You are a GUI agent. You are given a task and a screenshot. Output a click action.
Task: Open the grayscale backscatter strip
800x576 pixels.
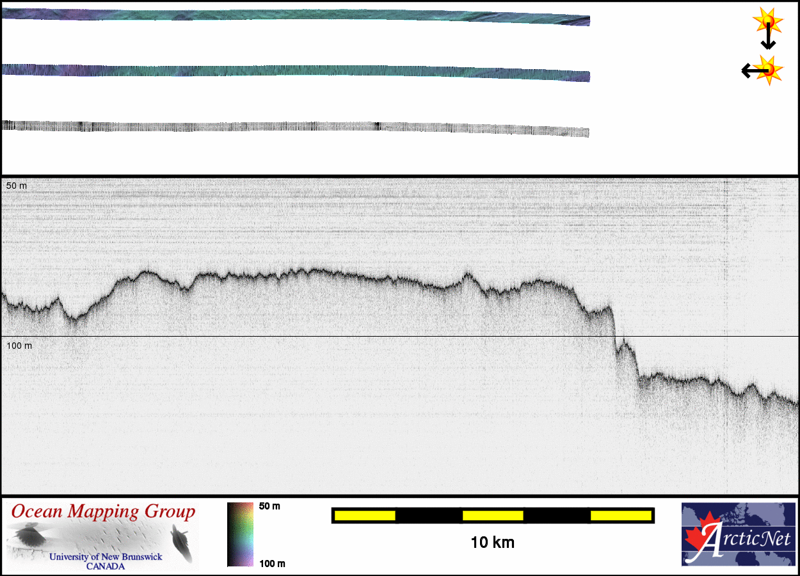coord(294,127)
